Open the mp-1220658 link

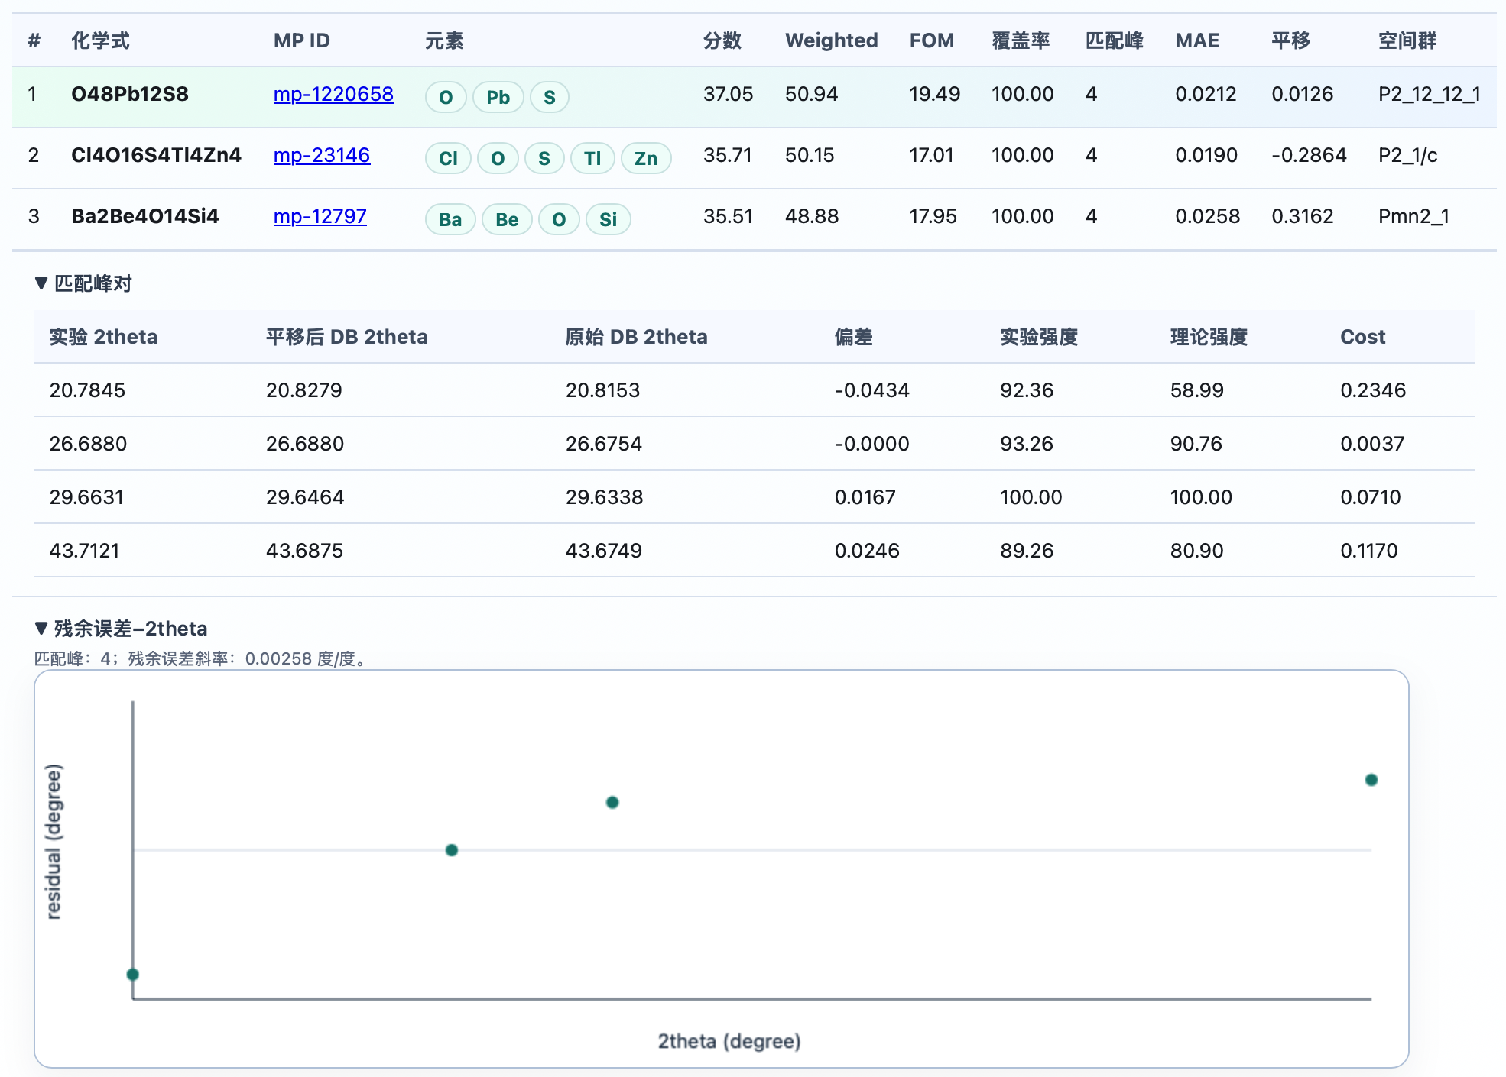coord(333,94)
